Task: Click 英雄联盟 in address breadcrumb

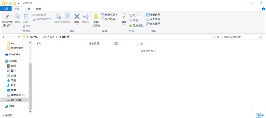Action: (64, 37)
